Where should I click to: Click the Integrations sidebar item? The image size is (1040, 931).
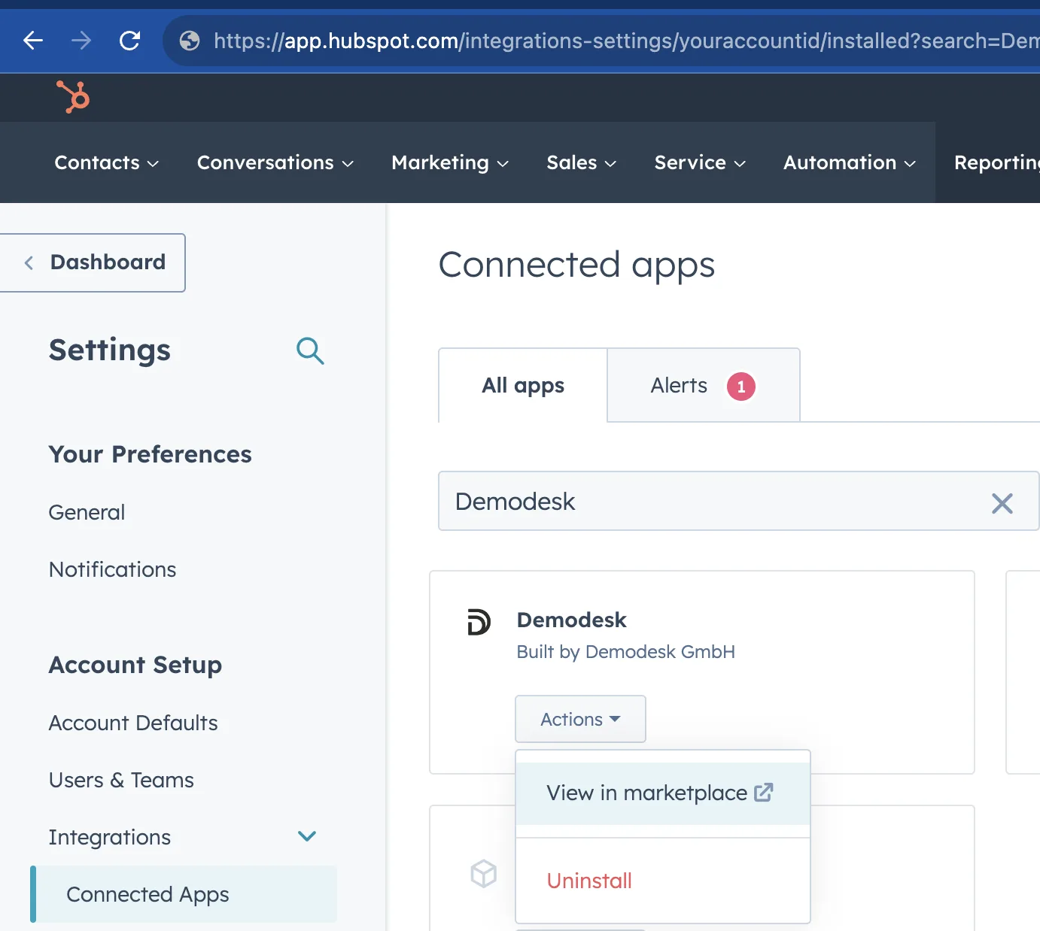pyautogui.click(x=110, y=837)
